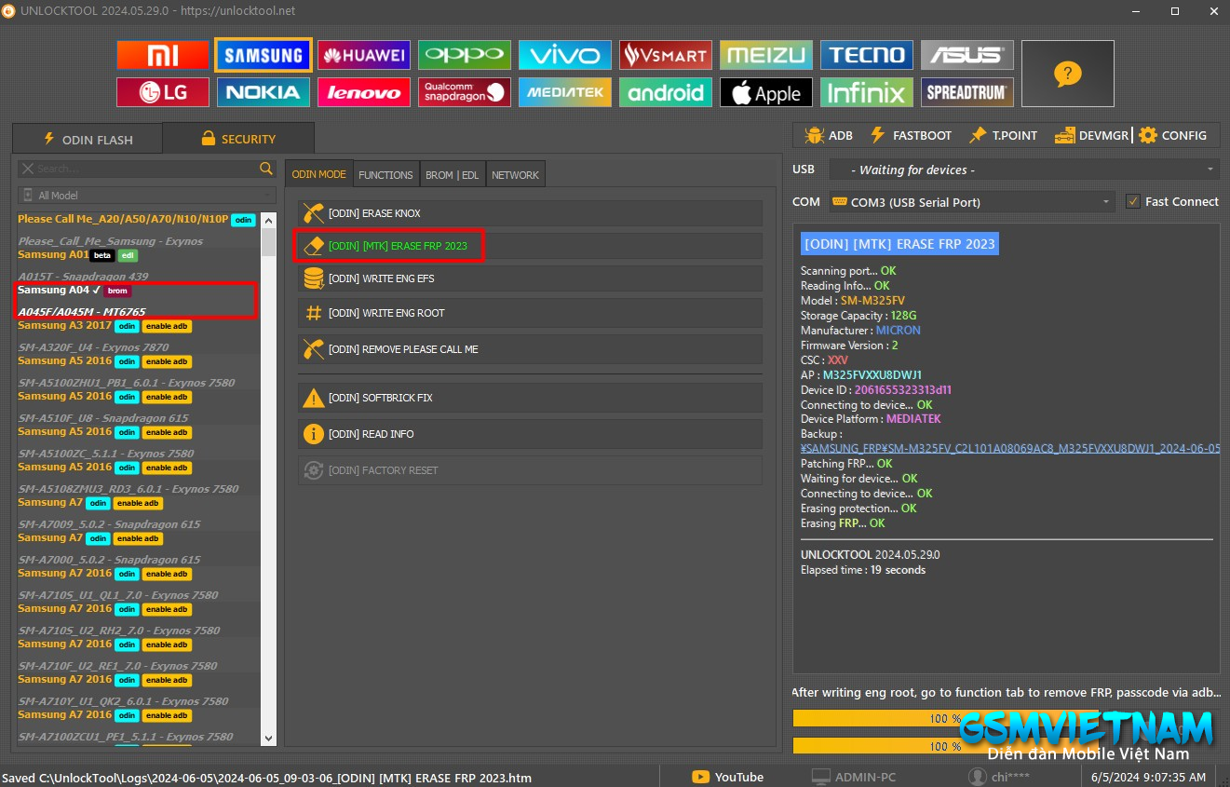The height and width of the screenshot is (787, 1230).
Task: Select the LG brand logo
Action: pyautogui.click(x=163, y=92)
